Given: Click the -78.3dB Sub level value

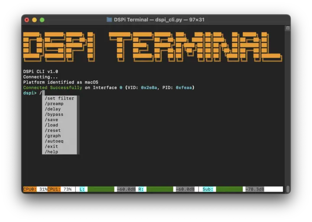Looking at the screenshot, I should pyautogui.click(x=255, y=189).
